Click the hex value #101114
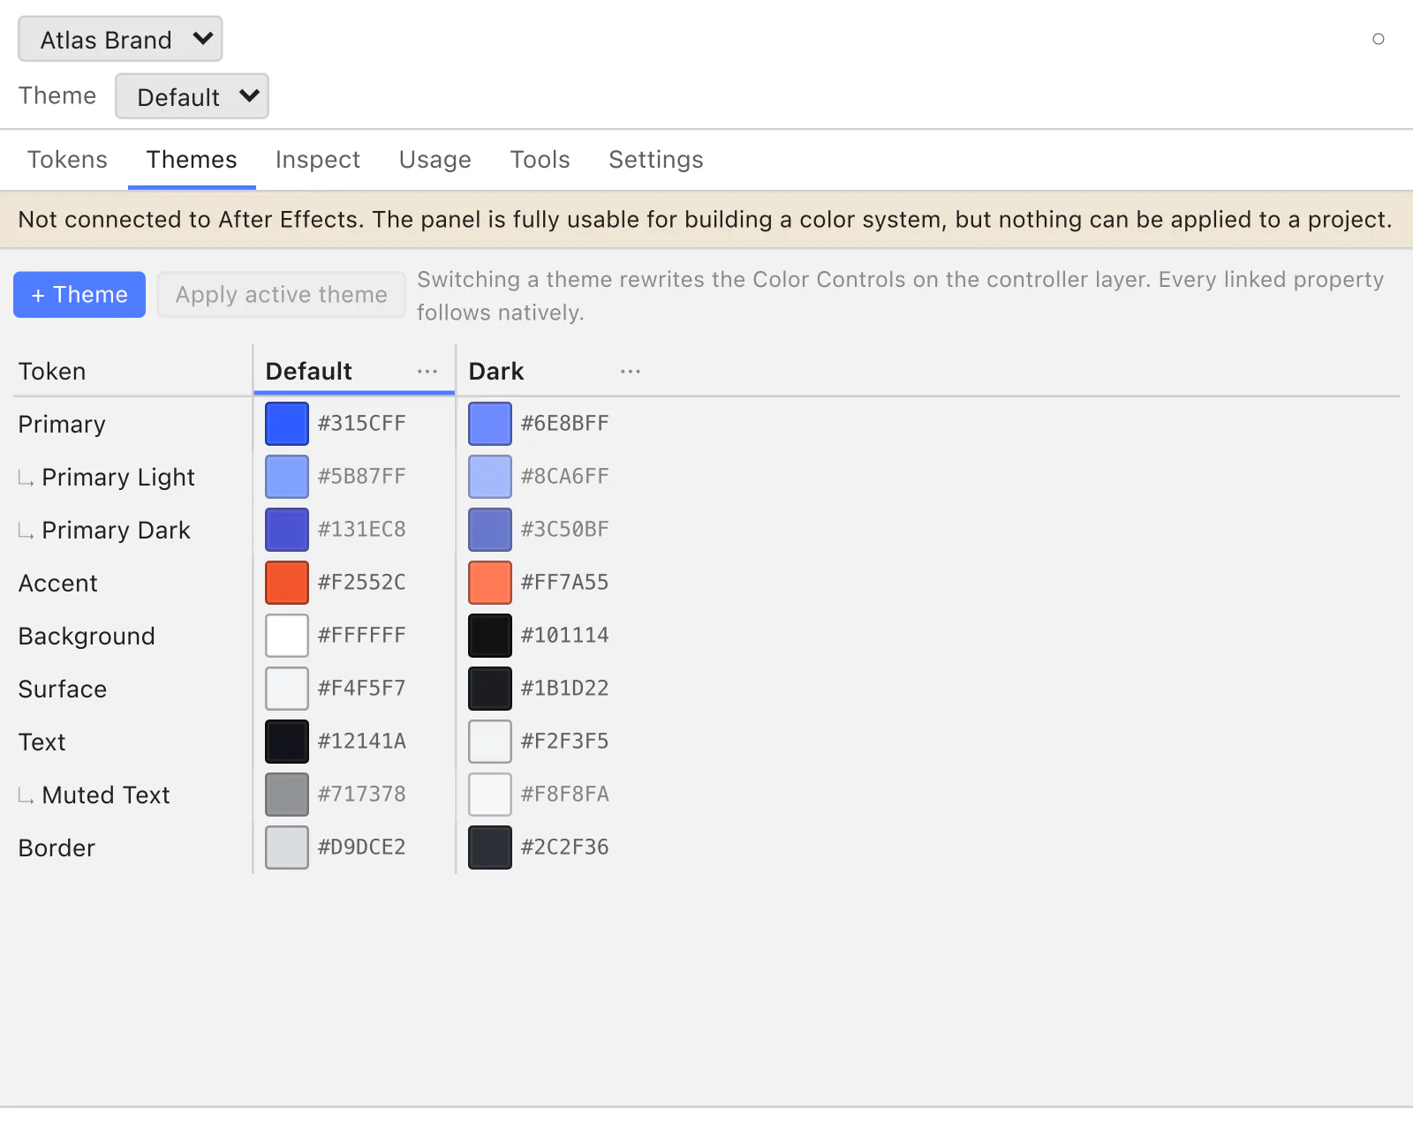Image resolution: width=1413 pixels, height=1130 pixels. 565,636
